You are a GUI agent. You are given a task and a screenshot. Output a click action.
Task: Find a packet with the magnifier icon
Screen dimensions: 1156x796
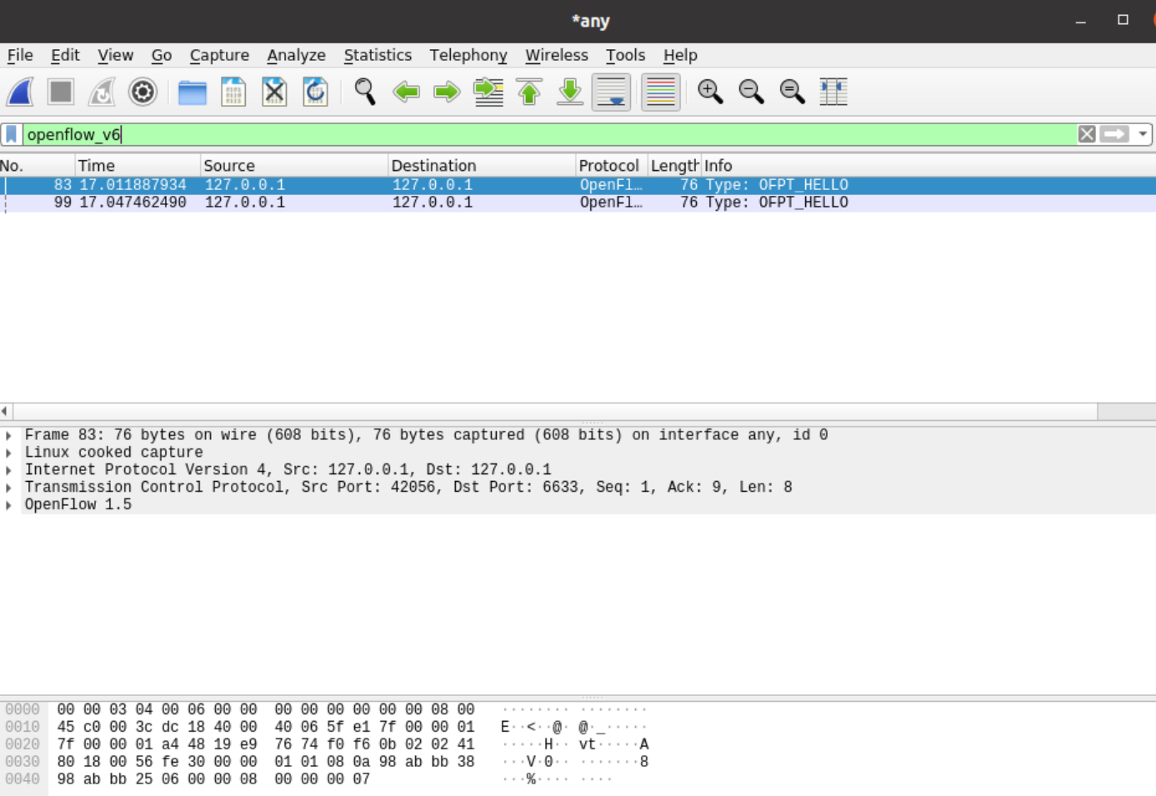coord(364,92)
